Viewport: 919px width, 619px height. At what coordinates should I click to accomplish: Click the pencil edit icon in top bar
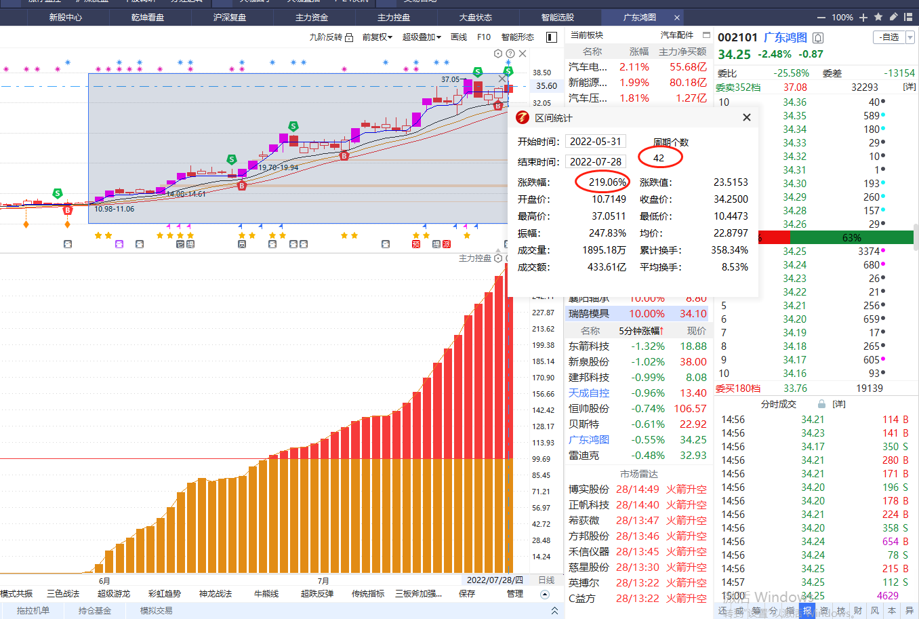tap(893, 17)
